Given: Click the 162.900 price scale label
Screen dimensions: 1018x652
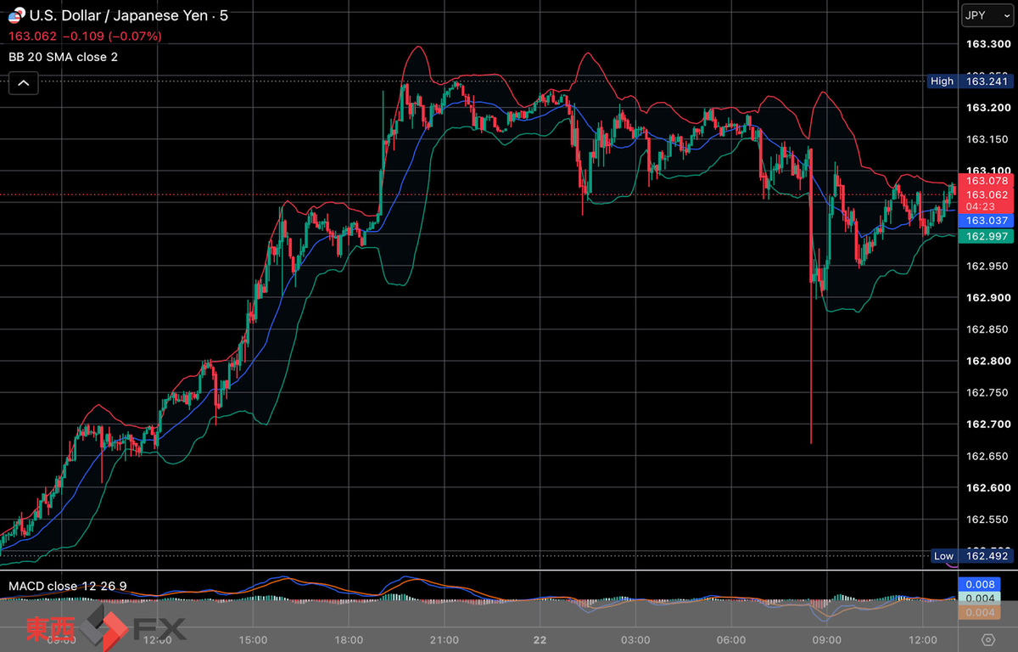Looking at the screenshot, I should 987,298.
